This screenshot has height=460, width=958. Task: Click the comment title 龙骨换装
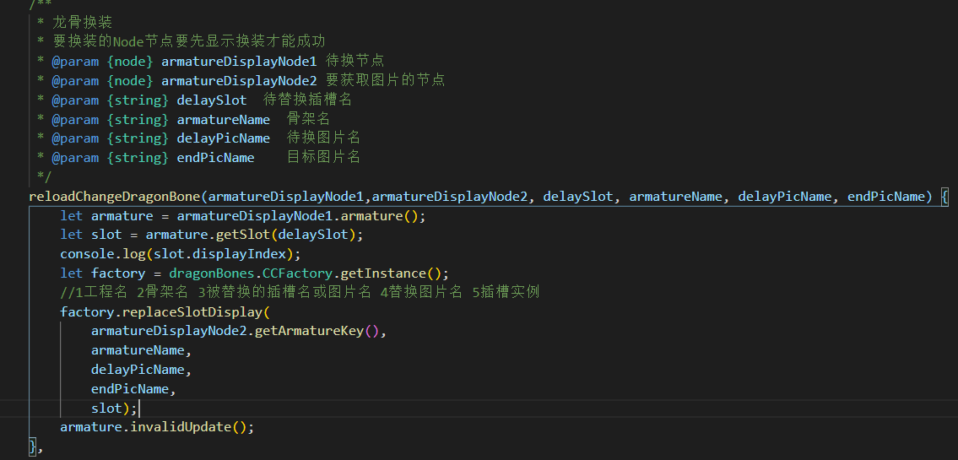pos(82,22)
